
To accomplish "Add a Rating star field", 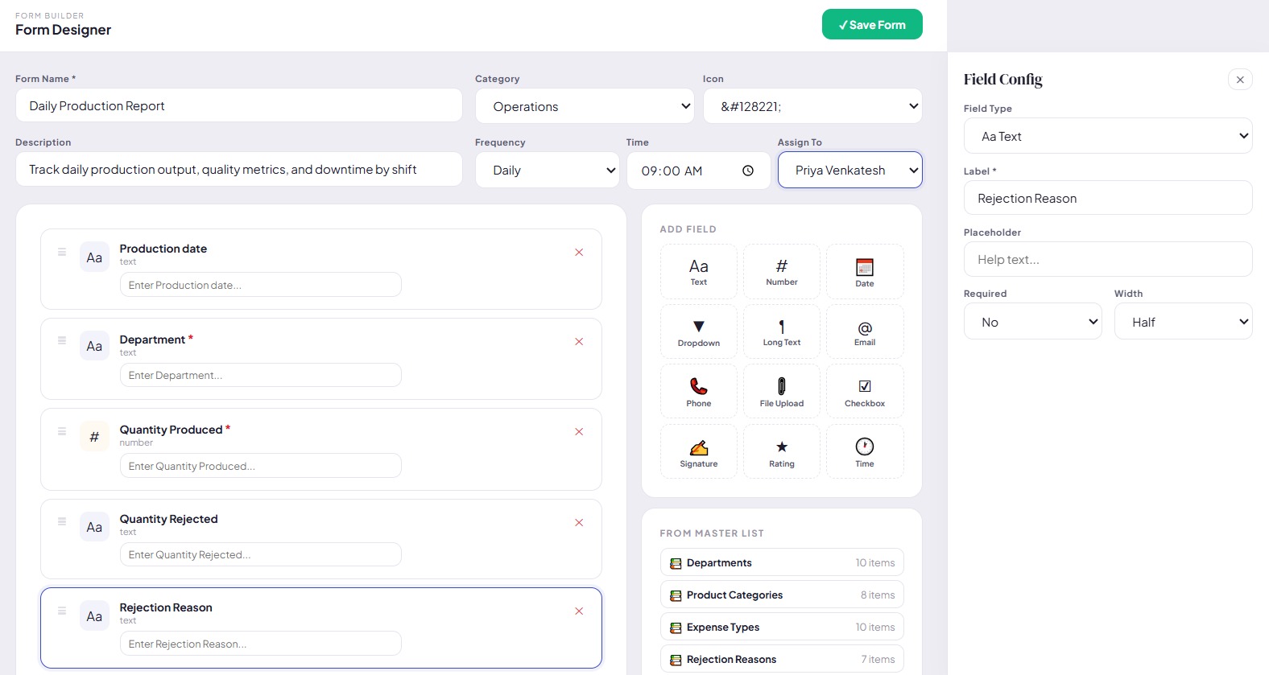I will (782, 452).
